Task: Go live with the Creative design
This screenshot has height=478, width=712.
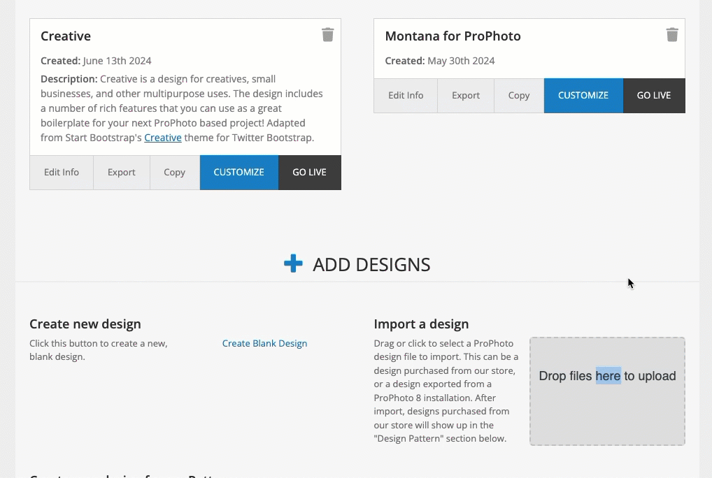Action: click(309, 173)
